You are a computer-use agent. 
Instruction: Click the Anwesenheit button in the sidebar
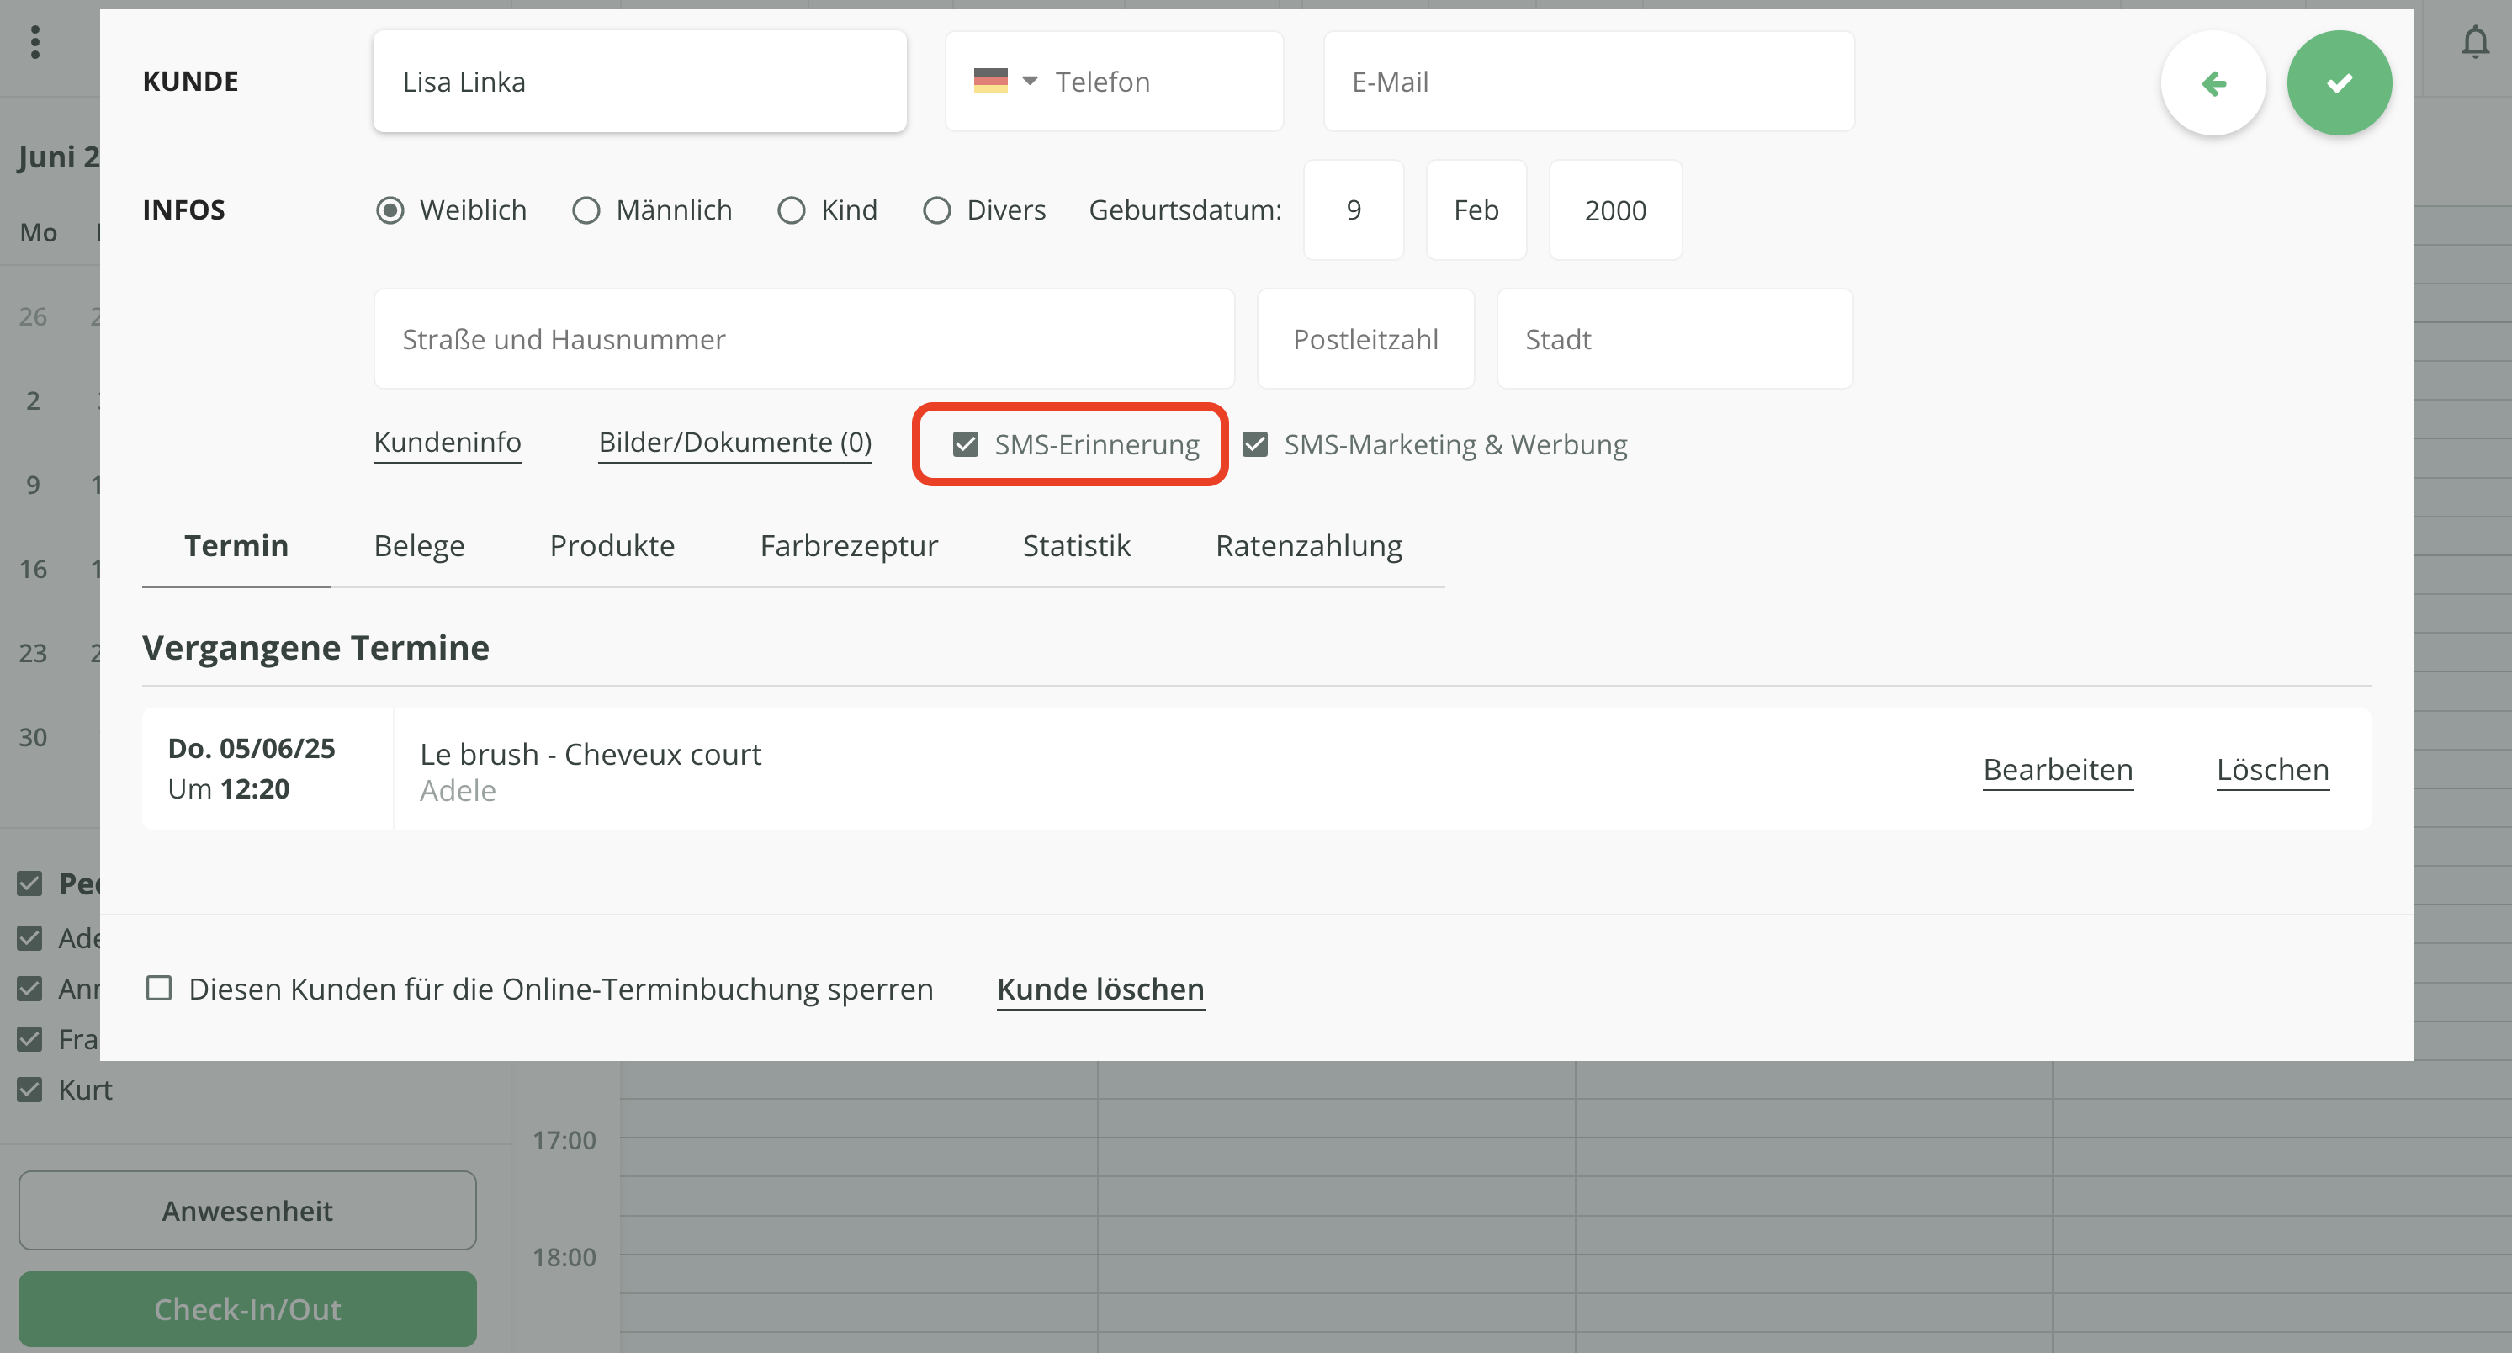(246, 1211)
